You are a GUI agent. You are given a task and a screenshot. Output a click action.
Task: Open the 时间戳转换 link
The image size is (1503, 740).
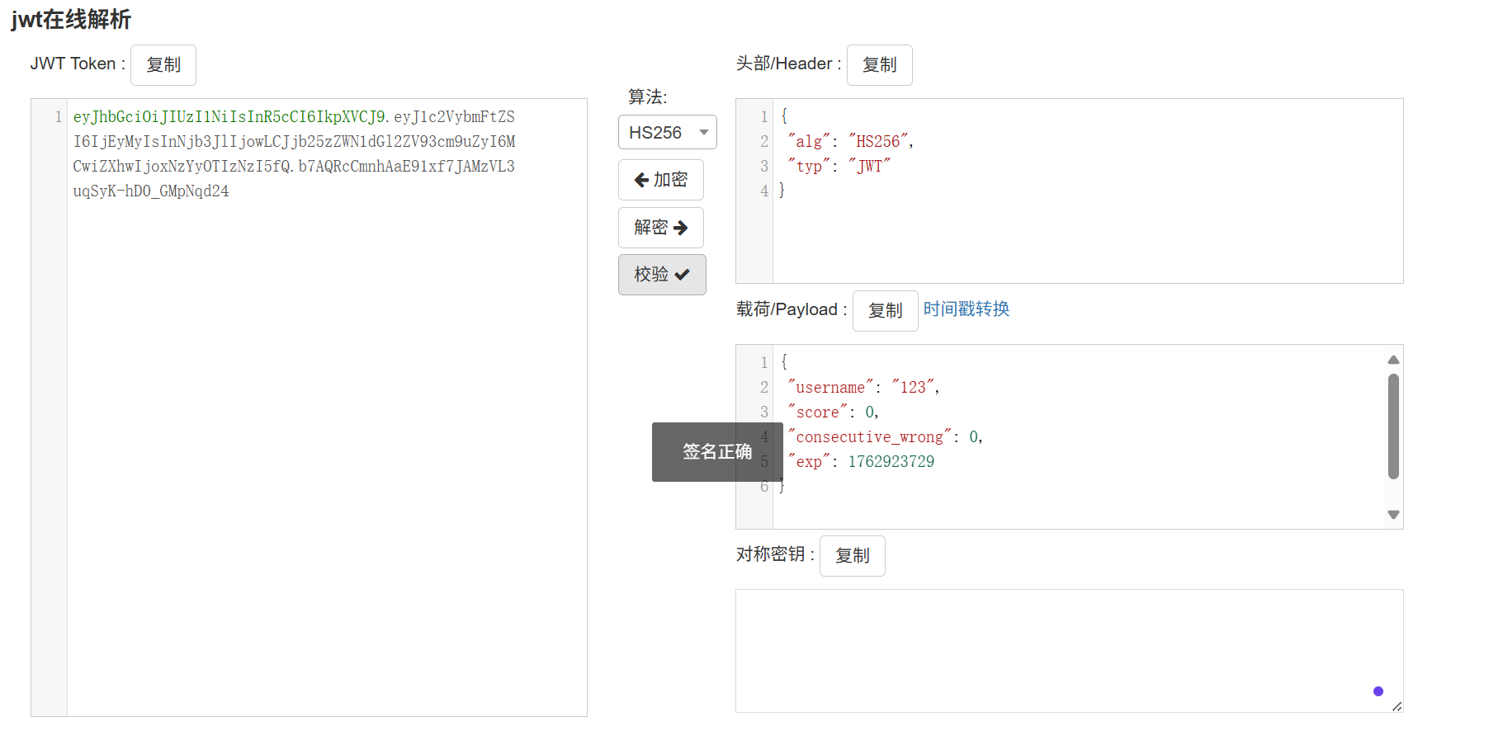point(967,309)
